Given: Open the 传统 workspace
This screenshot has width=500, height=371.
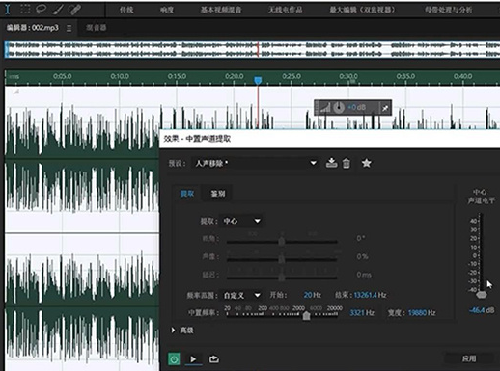Looking at the screenshot, I should coord(126,10).
